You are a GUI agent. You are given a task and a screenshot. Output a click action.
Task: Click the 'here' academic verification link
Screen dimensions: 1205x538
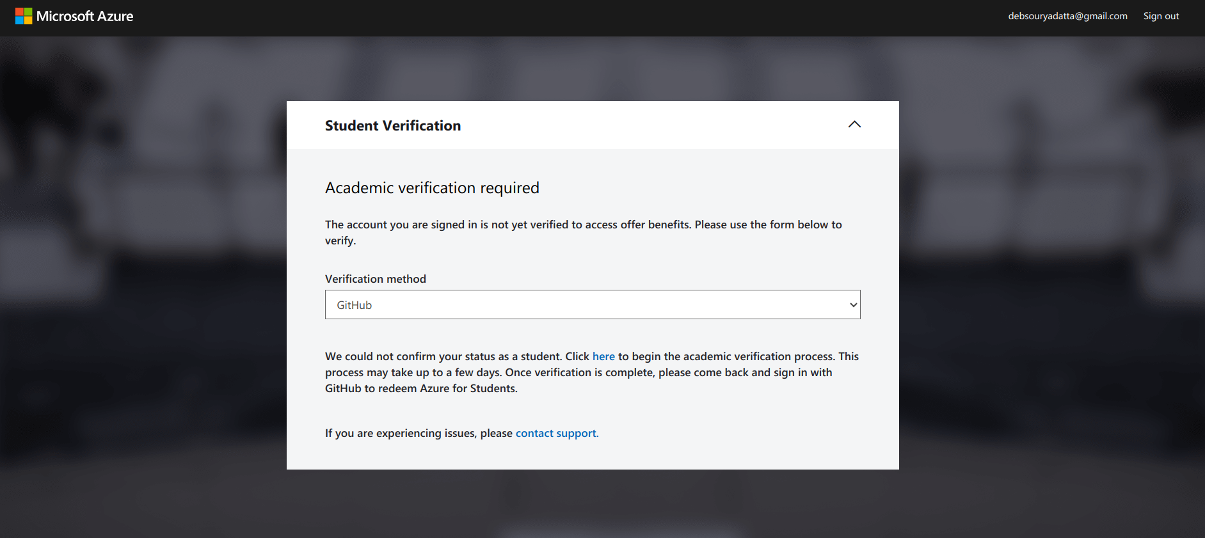pos(603,356)
